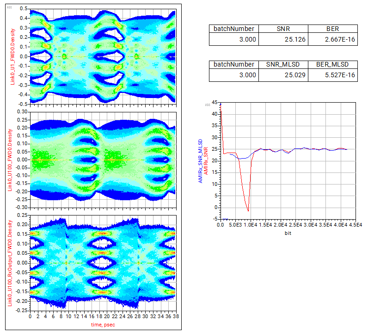
Task: Click batchNumber 3.000 in the BER table
Action: (248, 39)
